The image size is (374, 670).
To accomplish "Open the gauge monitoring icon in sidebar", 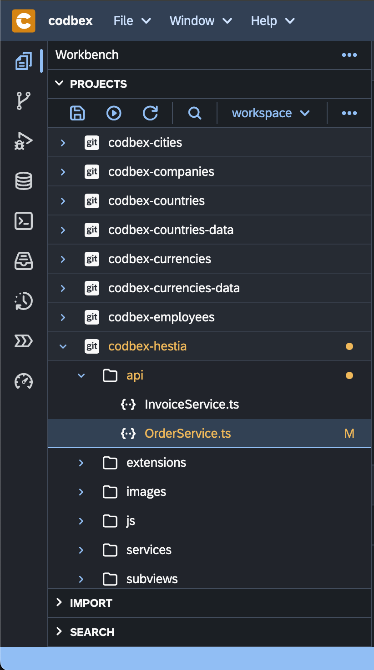I will [x=24, y=381].
